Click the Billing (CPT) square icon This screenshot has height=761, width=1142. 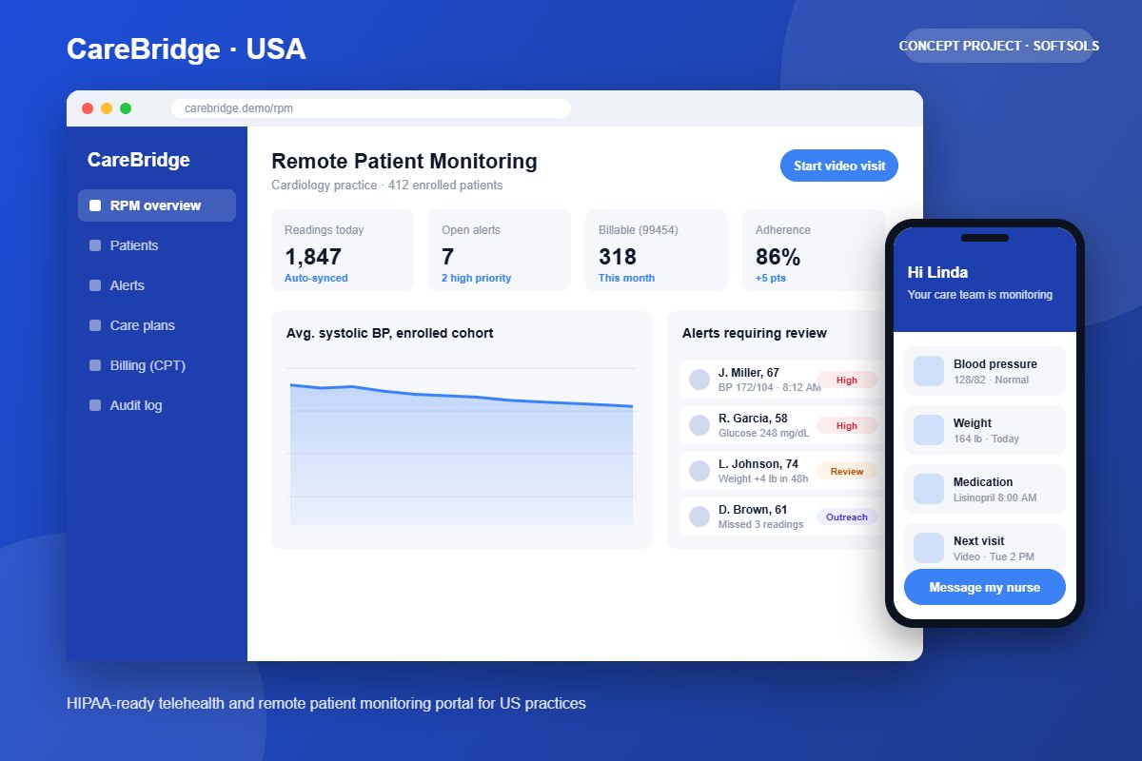95,365
